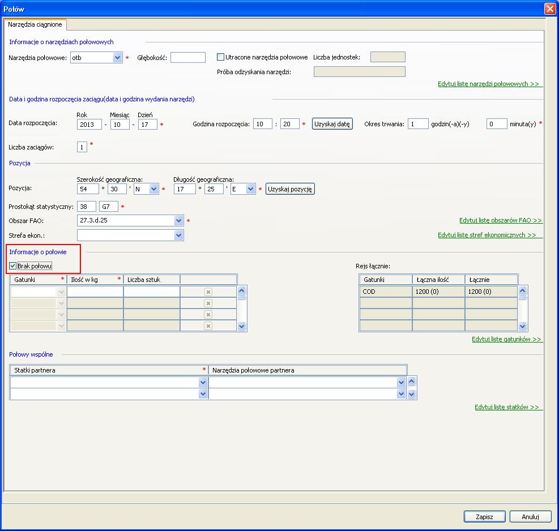Click the Głębokość input field
This screenshot has height=531, width=559.
[x=188, y=57]
